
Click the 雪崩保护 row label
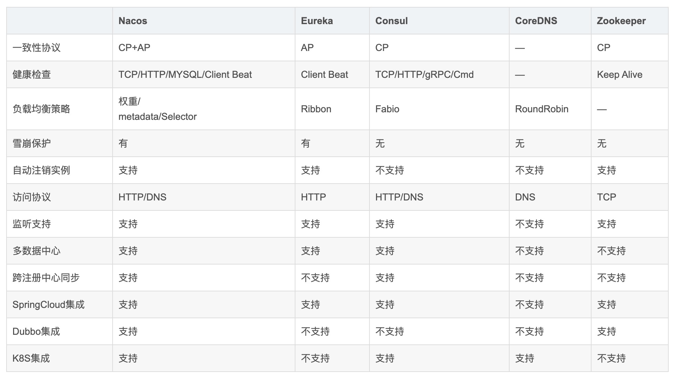pos(32,143)
